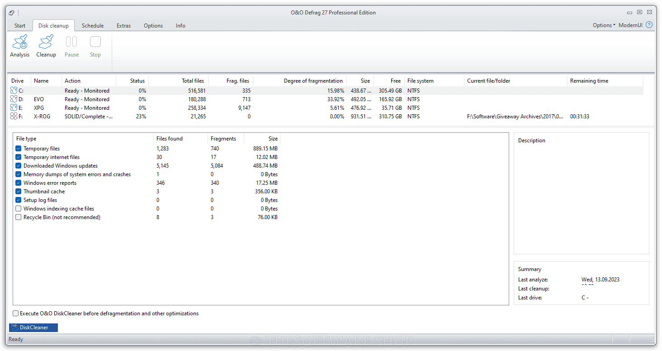662x351 pixels.
Task: Open the Options dropdown at top right
Action: [x=604, y=25]
